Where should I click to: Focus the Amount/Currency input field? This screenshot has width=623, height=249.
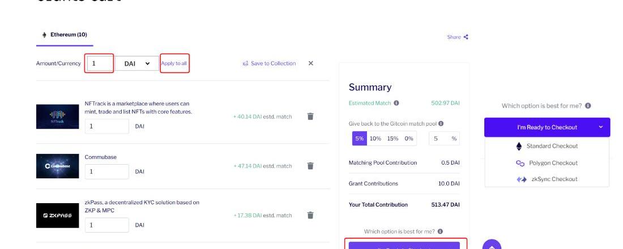99,63
